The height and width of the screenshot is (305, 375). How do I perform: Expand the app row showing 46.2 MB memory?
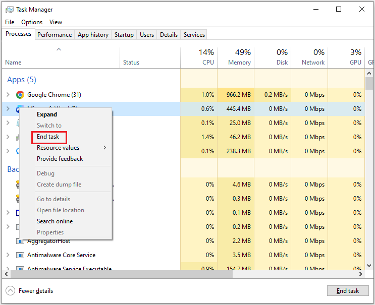click(8, 137)
